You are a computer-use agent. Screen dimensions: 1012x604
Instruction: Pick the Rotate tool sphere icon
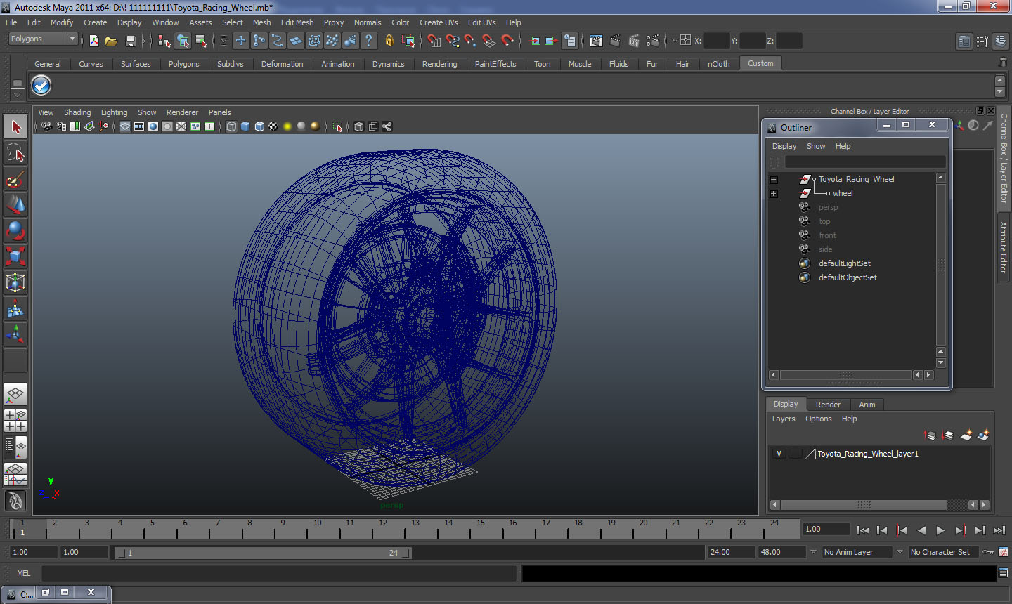[15, 230]
